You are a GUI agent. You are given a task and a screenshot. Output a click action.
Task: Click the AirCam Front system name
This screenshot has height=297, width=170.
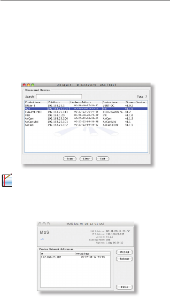110,125
